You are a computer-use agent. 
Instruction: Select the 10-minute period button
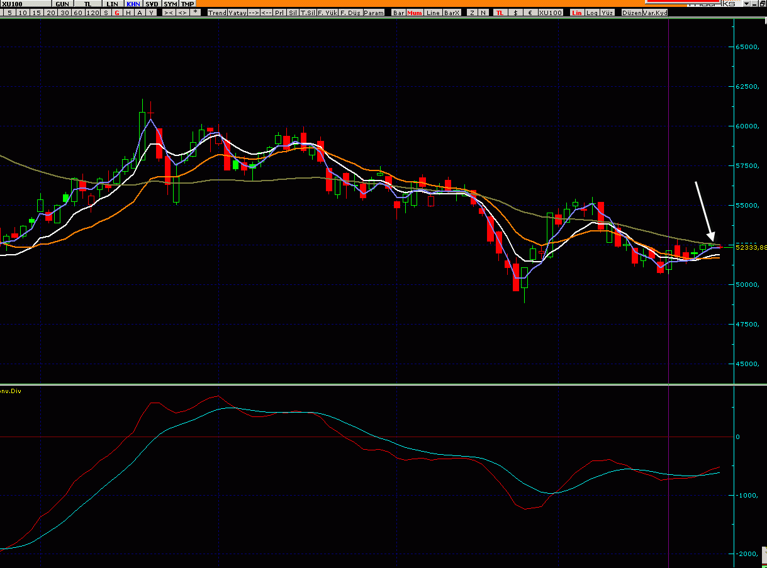23,13
